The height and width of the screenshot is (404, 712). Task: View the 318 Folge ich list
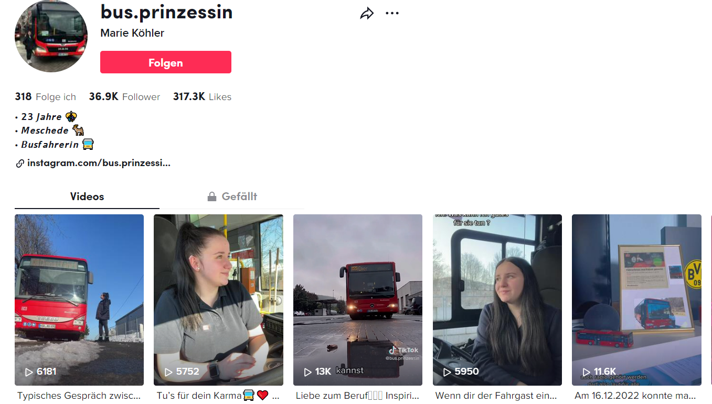click(46, 97)
